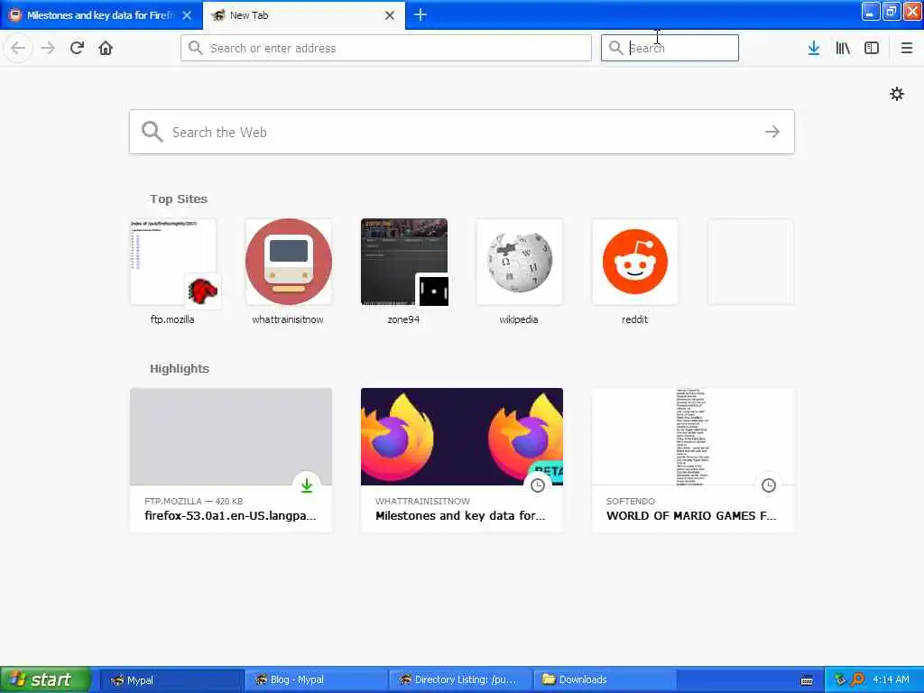Screen dimensions: 924x693
Task: Click the Top Sites section heading
Action: (x=179, y=199)
